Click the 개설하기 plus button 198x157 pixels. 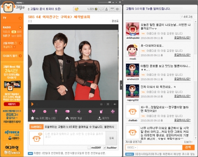[14, 47]
